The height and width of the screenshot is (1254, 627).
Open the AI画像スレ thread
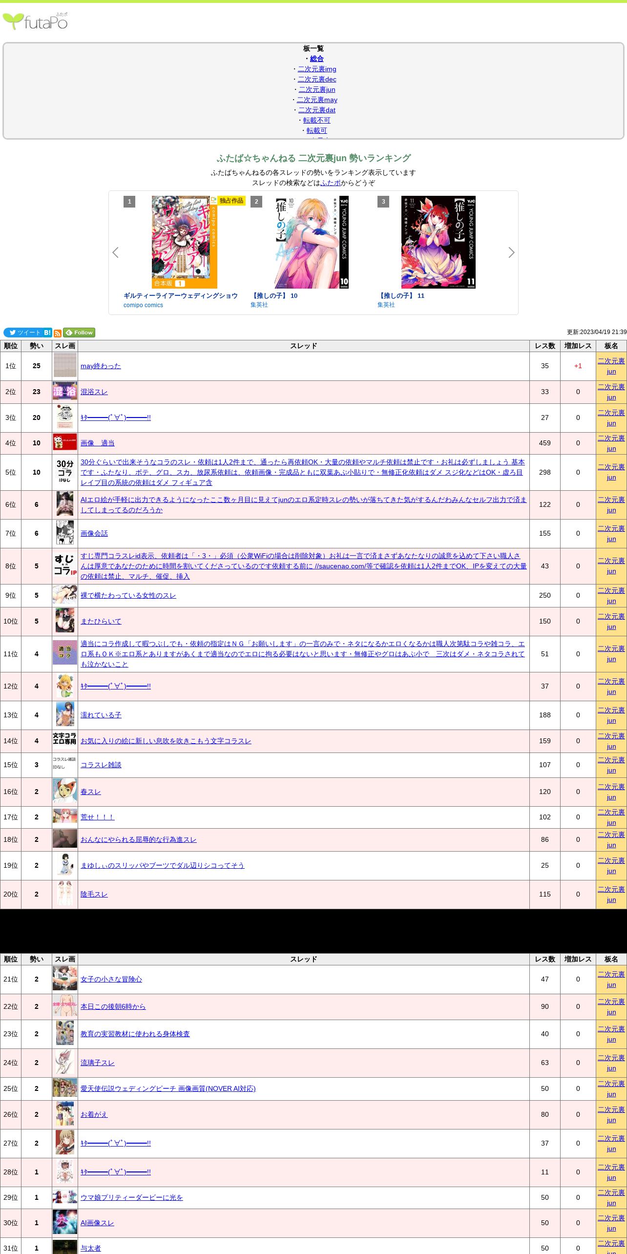tap(97, 1223)
